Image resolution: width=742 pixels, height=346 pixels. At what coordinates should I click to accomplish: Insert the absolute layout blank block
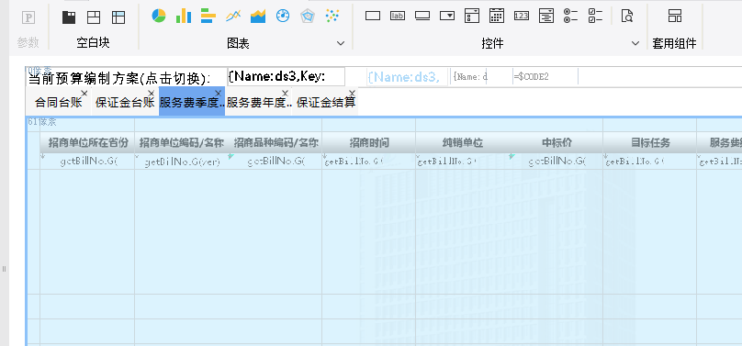pyautogui.click(x=118, y=17)
